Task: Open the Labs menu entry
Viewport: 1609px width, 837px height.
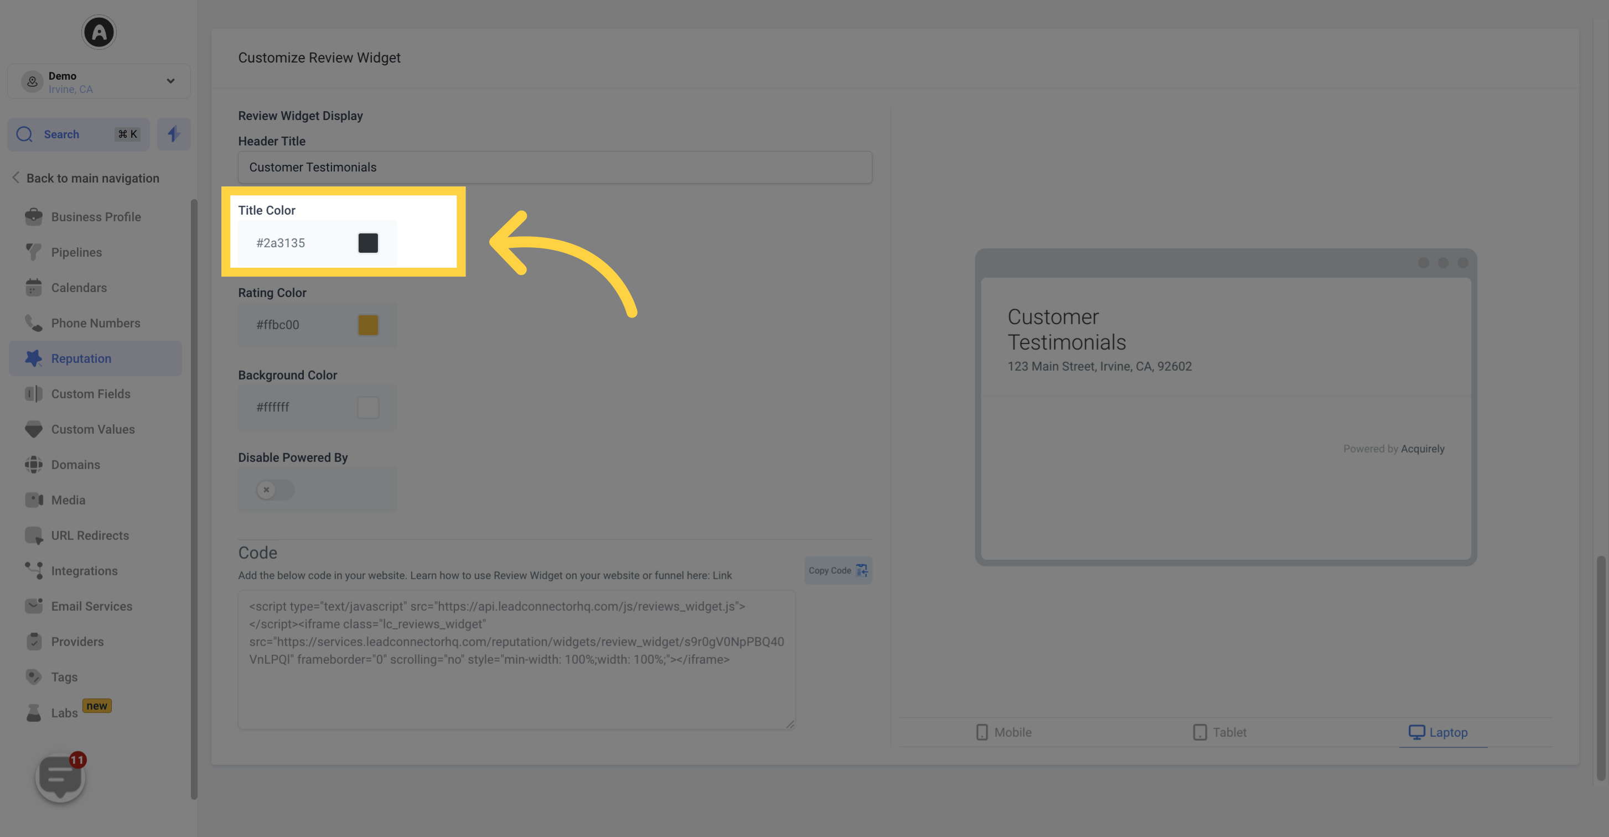Action: (96, 713)
